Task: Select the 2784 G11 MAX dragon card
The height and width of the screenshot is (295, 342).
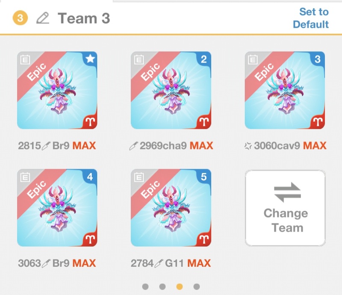Action: pos(171,208)
